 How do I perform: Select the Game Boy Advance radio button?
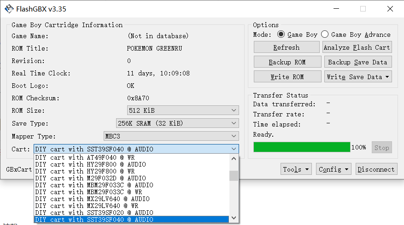[x=325, y=35]
